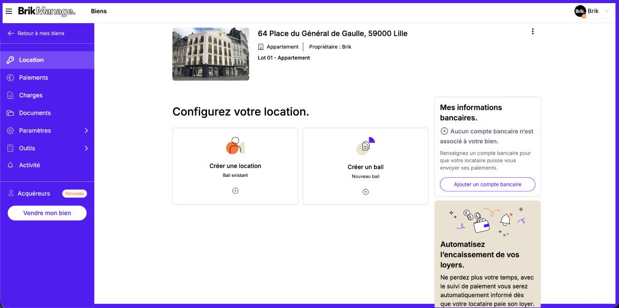Click the person icon for Acquéreurs
619x308 pixels.
(x=11, y=194)
